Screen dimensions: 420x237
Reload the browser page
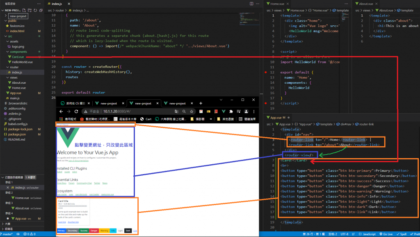tap(76, 112)
